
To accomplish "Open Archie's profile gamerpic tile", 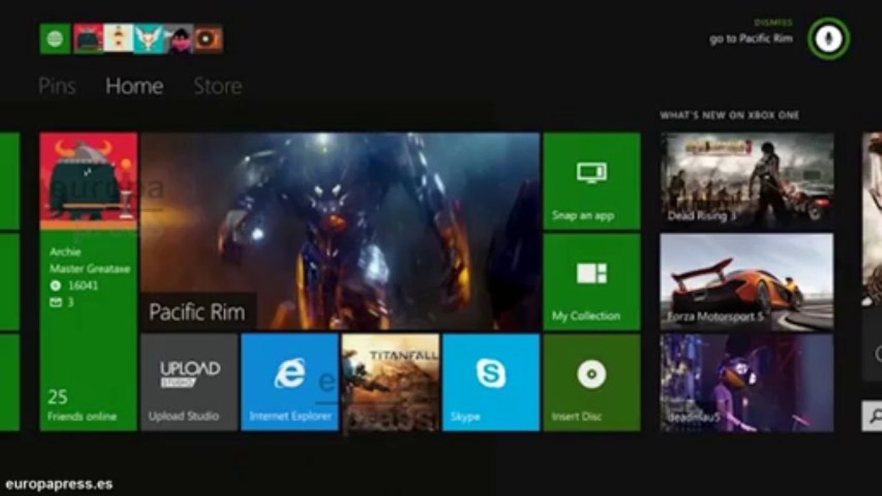I will pos(88,181).
